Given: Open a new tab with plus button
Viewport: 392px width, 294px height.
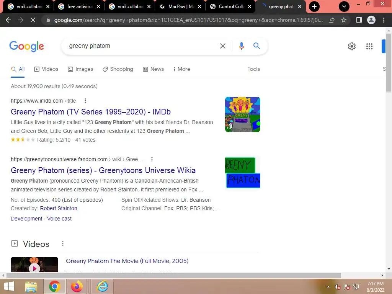Looking at the screenshot, I should click(x=314, y=7).
